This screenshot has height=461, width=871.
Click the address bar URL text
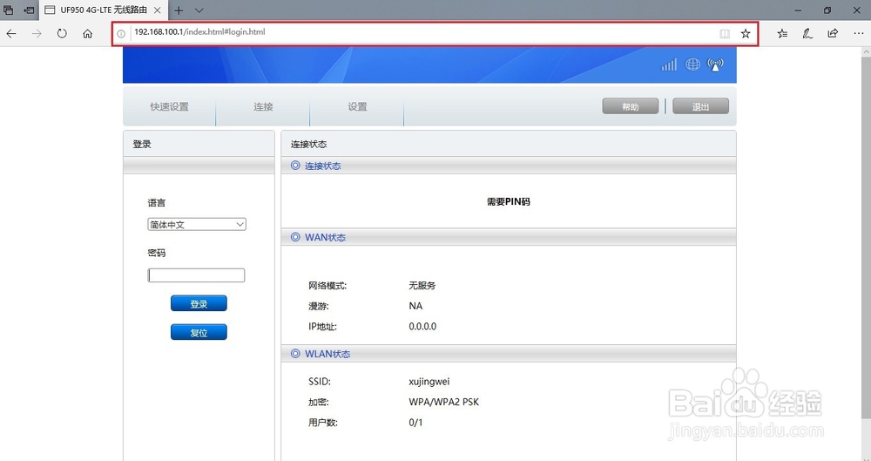point(199,32)
